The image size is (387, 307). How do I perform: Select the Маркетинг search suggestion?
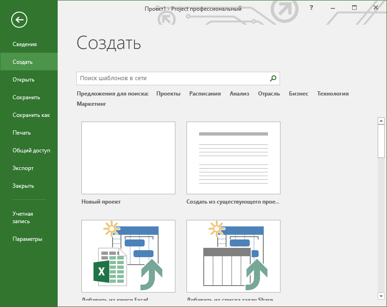[92, 104]
